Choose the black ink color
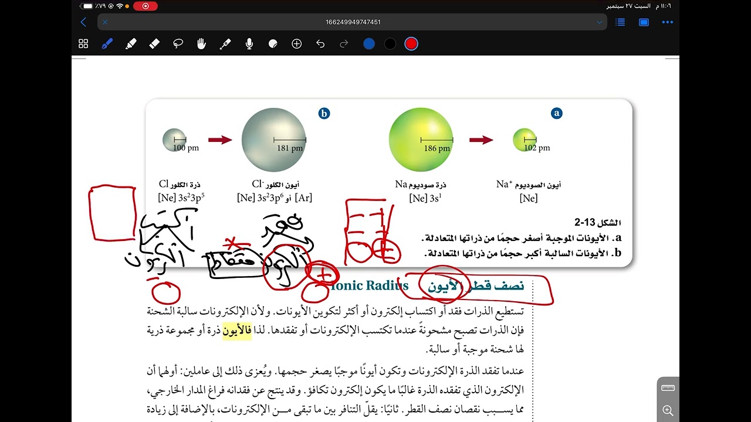Screen dimensions: 751x422 (390, 44)
